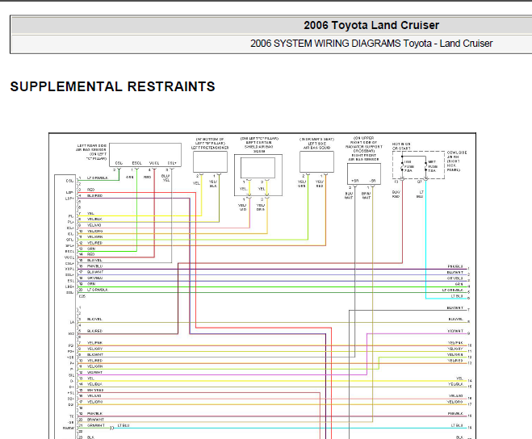Select BLU/YEL label under rear sensor pin 3
This screenshot has width=532, height=439.
tap(165, 178)
